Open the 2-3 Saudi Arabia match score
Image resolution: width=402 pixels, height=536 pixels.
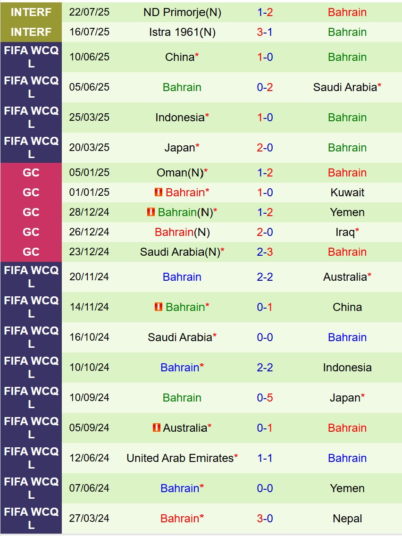[265, 252]
